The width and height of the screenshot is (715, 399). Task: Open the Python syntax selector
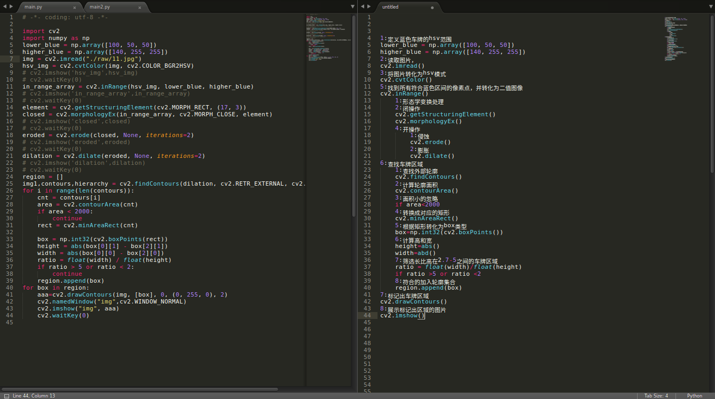(x=694, y=396)
